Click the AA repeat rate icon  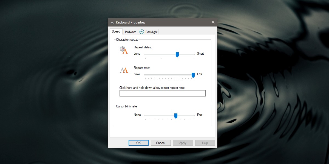[x=124, y=70]
